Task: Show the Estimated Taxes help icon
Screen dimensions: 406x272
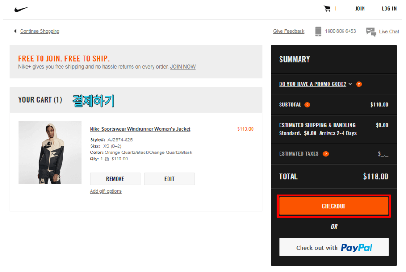Action: click(x=326, y=153)
